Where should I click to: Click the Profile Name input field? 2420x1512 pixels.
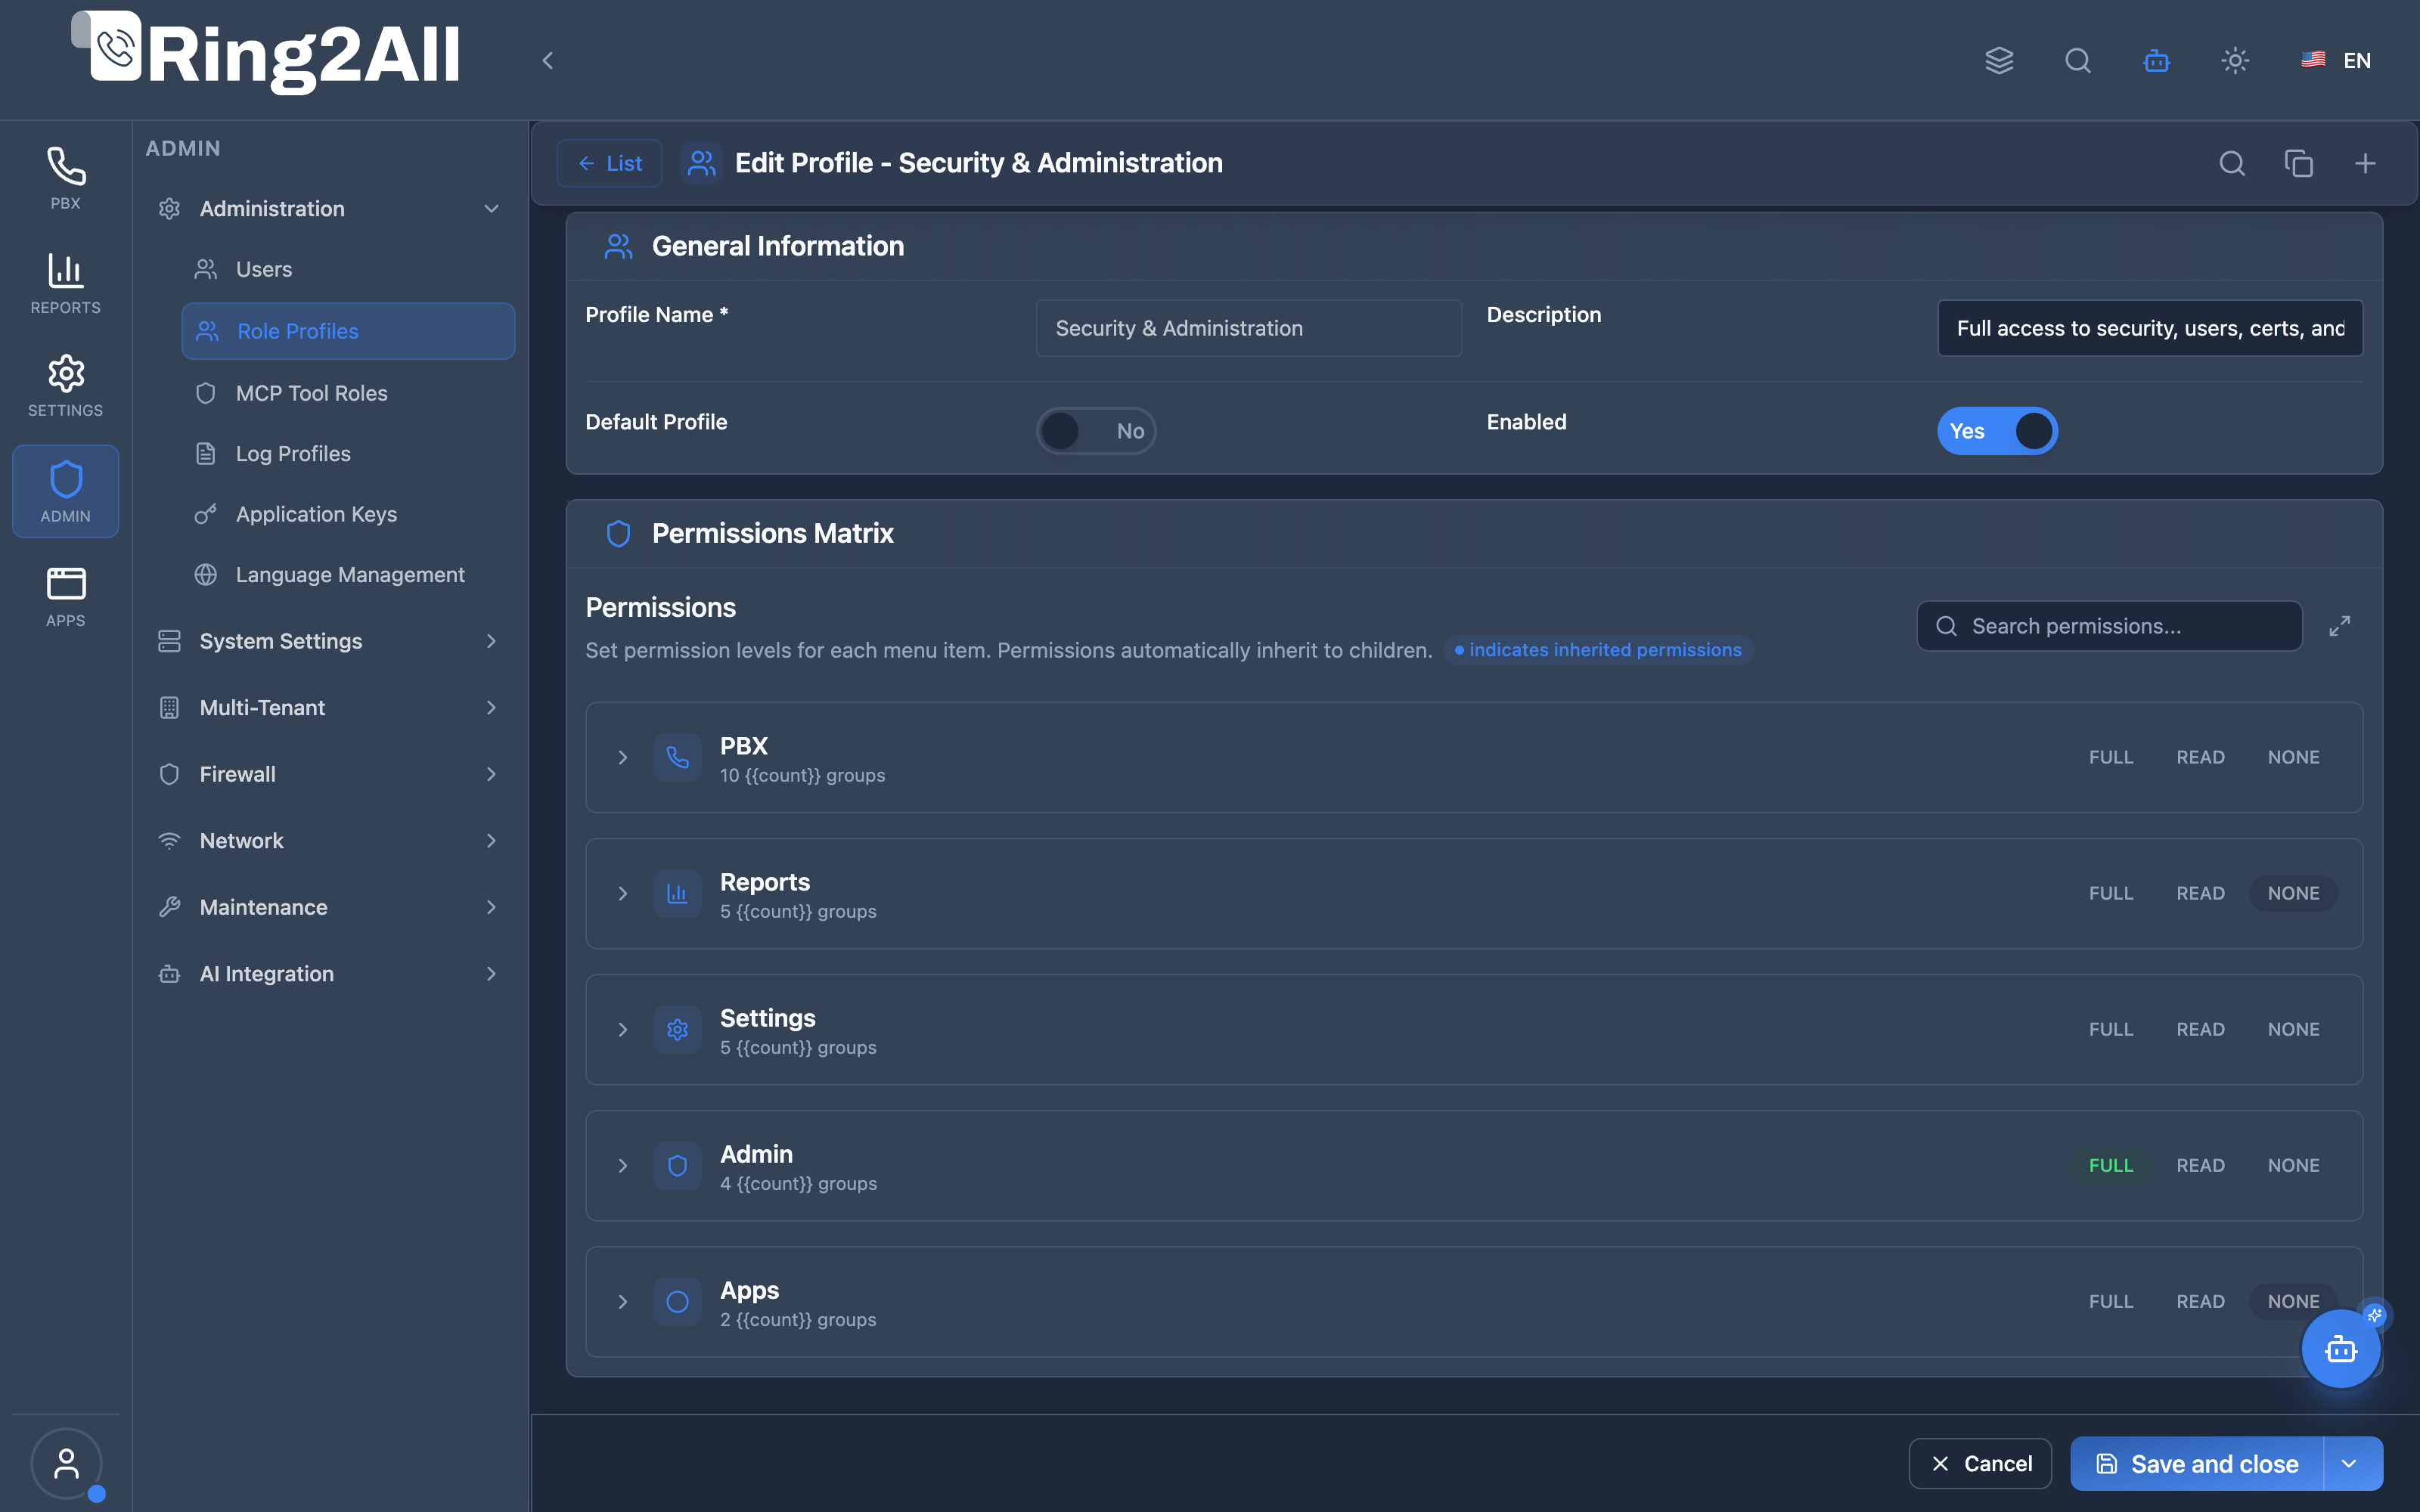click(x=1248, y=328)
